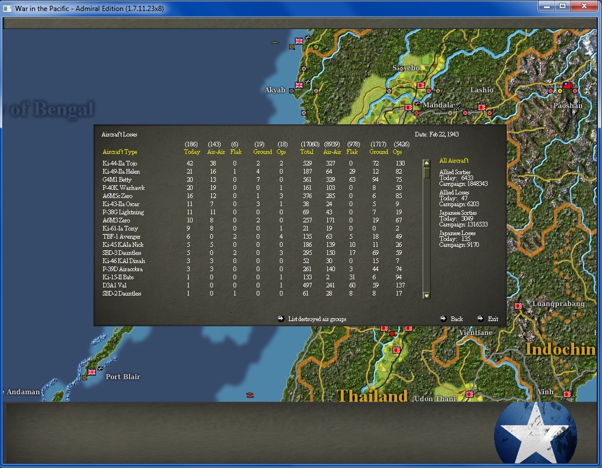Select the Ki-49-IIa Helen row
Image resolution: width=602 pixels, height=468 pixels.
pyautogui.click(x=254, y=172)
